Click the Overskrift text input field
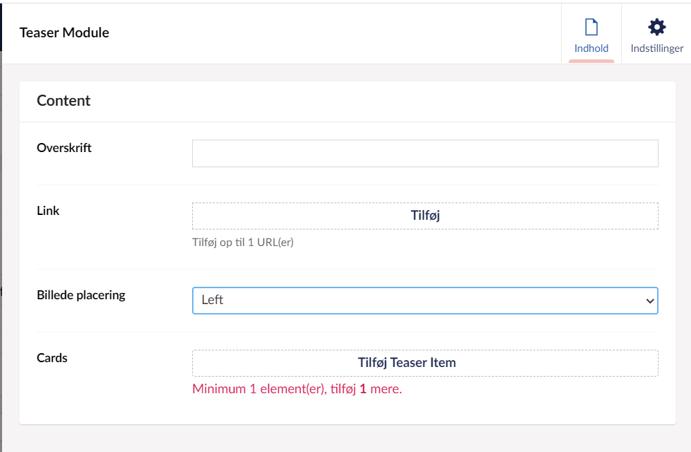The width and height of the screenshot is (691, 452). pyautogui.click(x=425, y=153)
